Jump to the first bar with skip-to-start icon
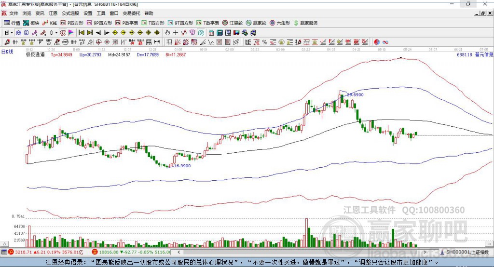Screen dimensions: 494x267 [x=82, y=33]
